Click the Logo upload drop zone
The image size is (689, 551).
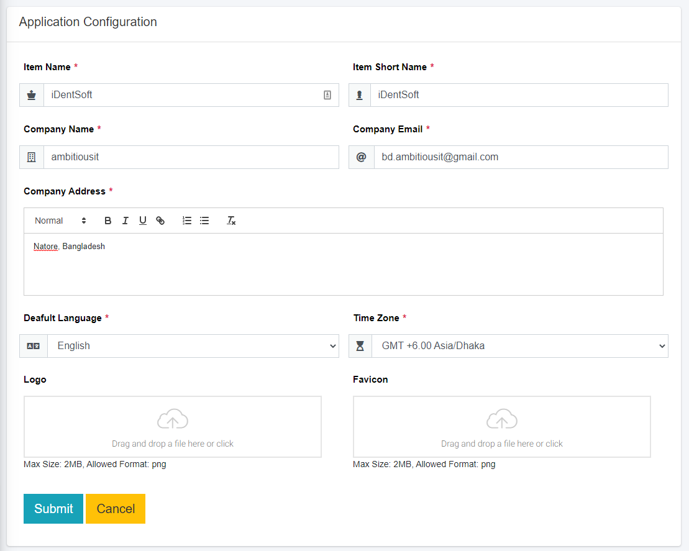pos(173,427)
